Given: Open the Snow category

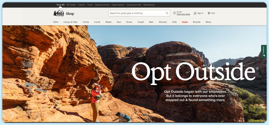Looking at the screenshot, I should click(129, 22).
